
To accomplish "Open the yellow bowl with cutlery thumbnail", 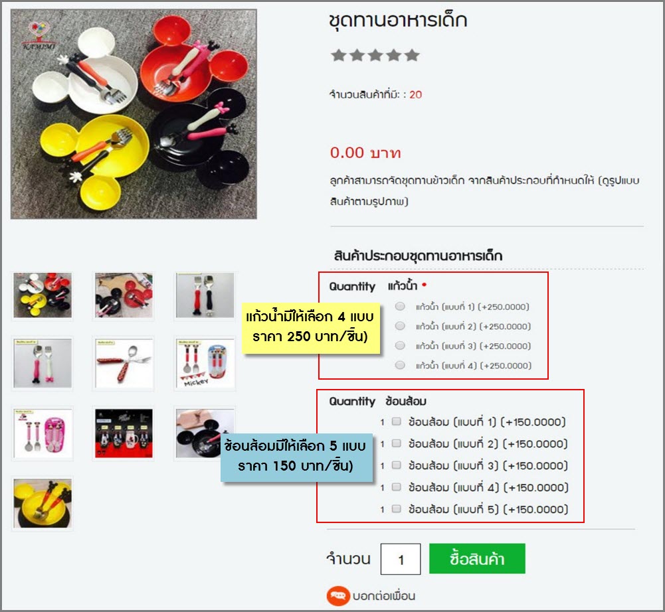I will coord(43,504).
